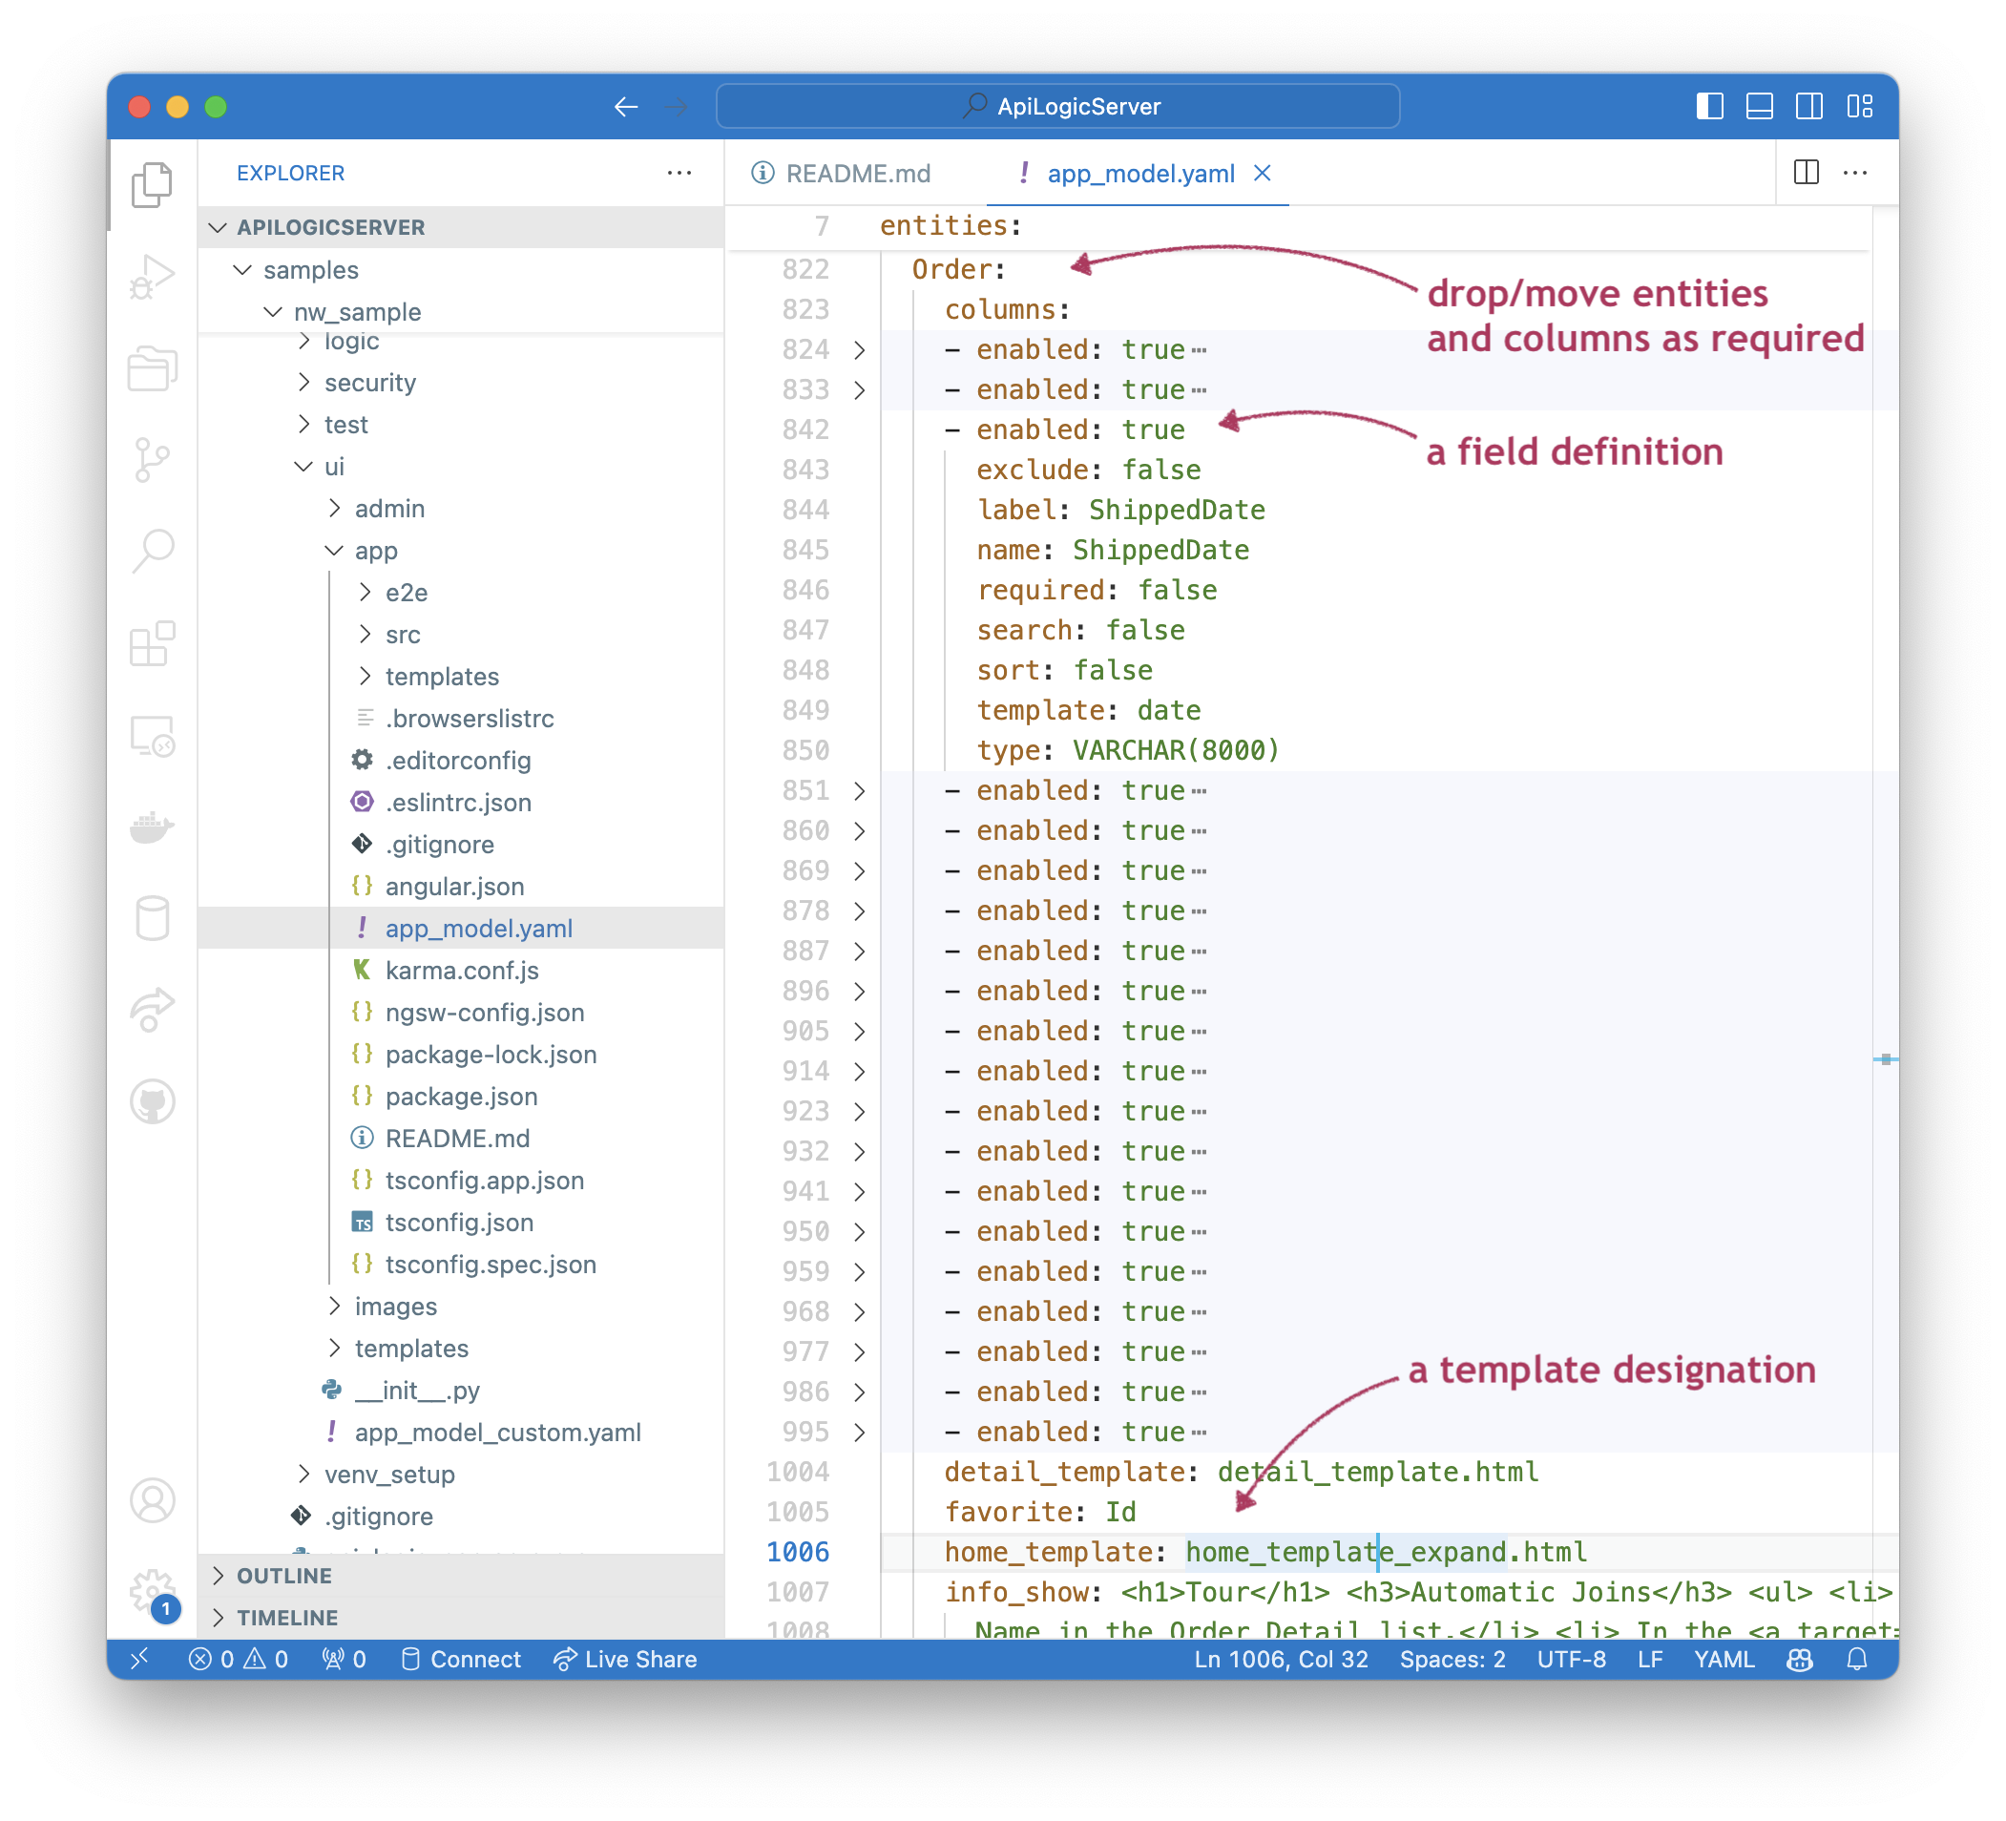Open the Explorer view in activity bar
Image resolution: width=2006 pixels, height=1821 pixels.
click(x=153, y=185)
